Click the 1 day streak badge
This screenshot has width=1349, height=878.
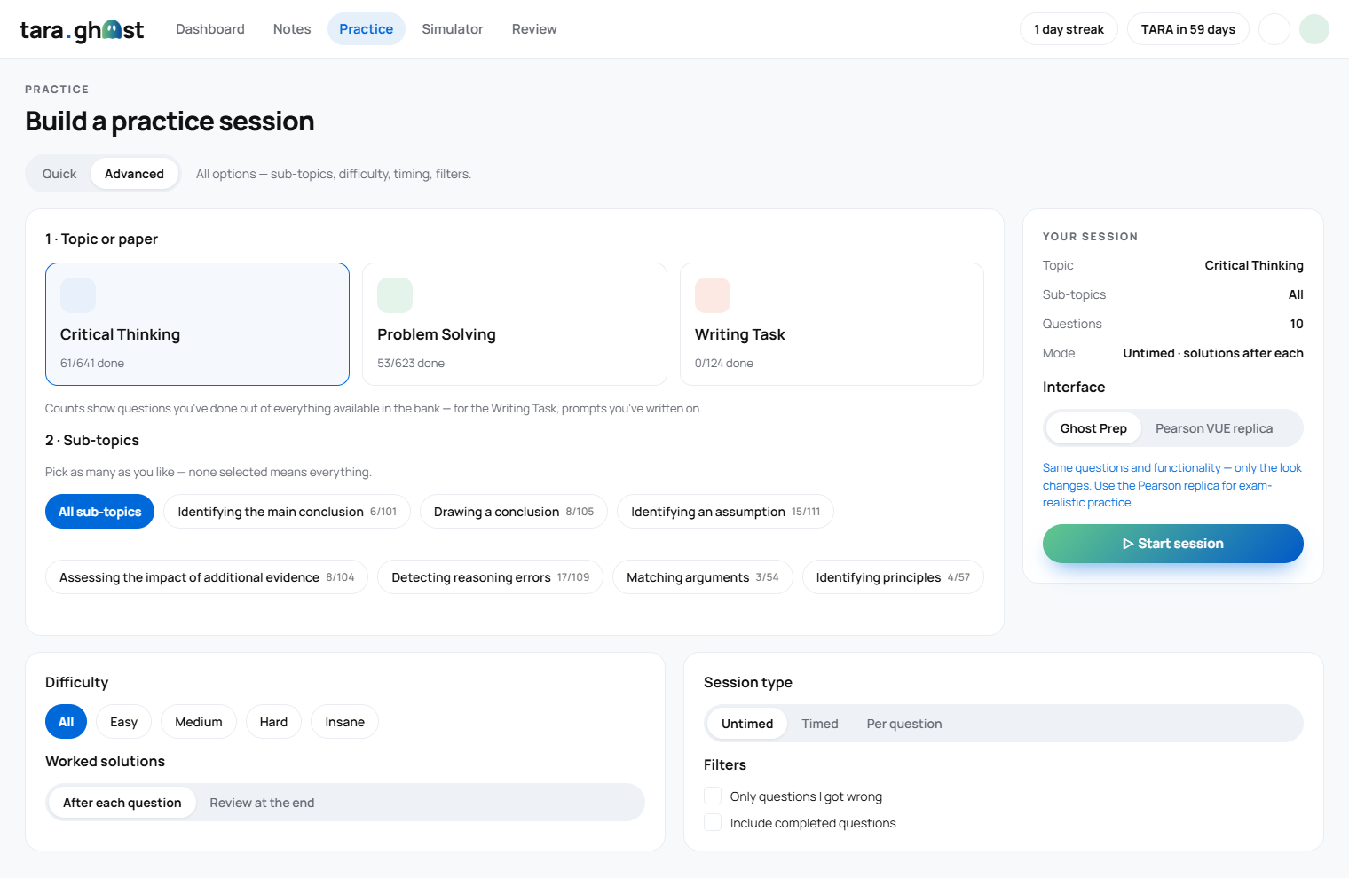[x=1069, y=29]
